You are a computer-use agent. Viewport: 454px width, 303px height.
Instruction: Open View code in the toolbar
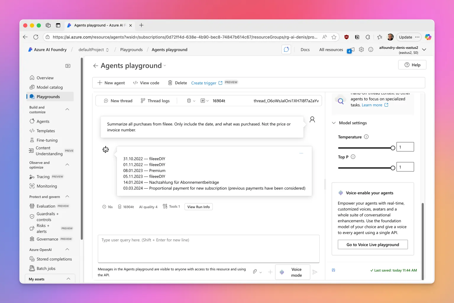click(146, 83)
